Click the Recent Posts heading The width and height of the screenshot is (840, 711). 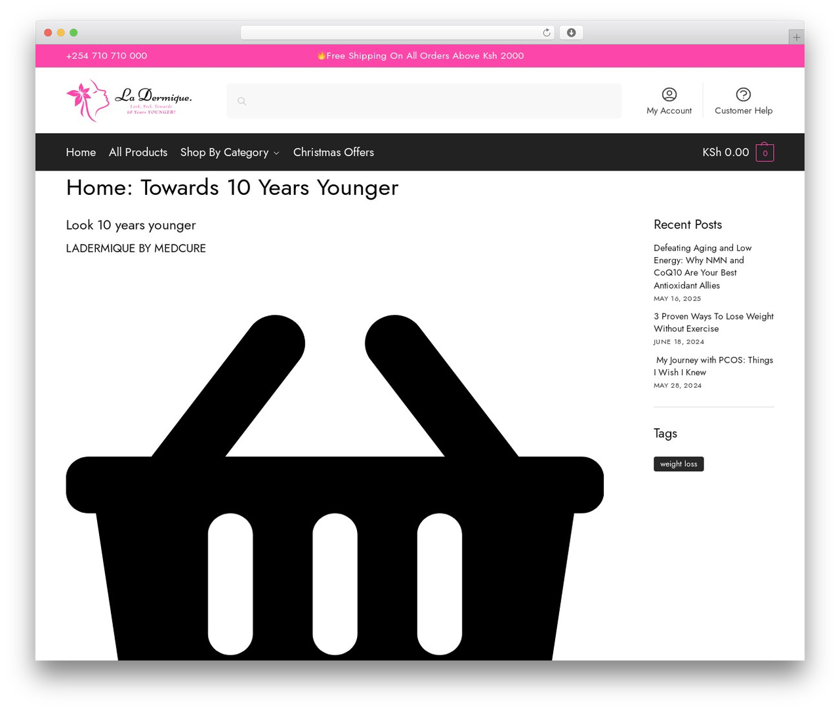click(x=688, y=224)
